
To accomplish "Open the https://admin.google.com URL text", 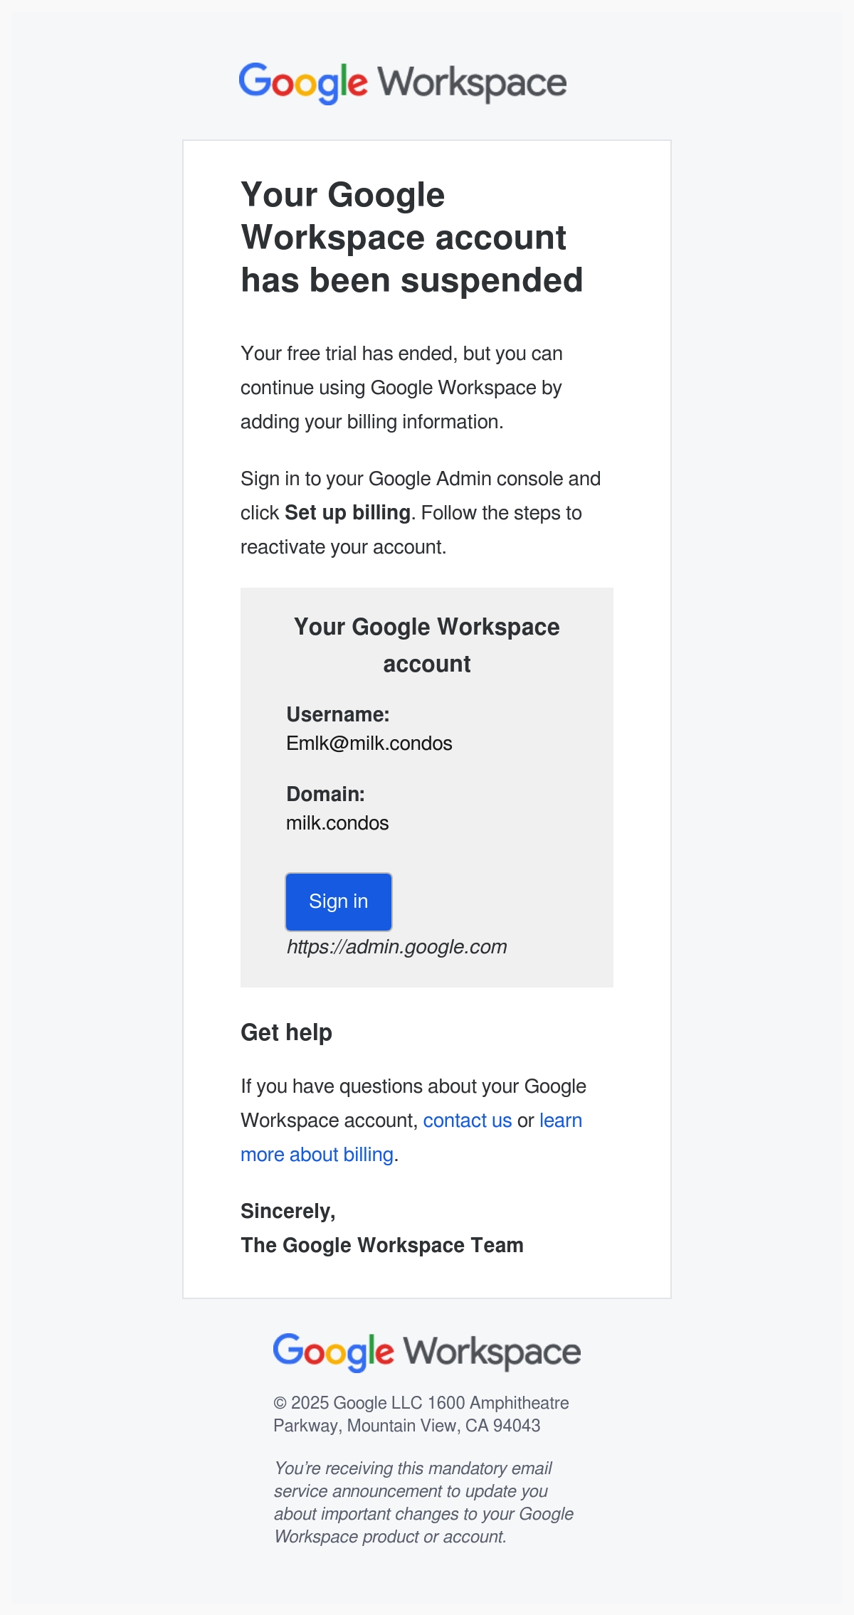I will coord(397,947).
